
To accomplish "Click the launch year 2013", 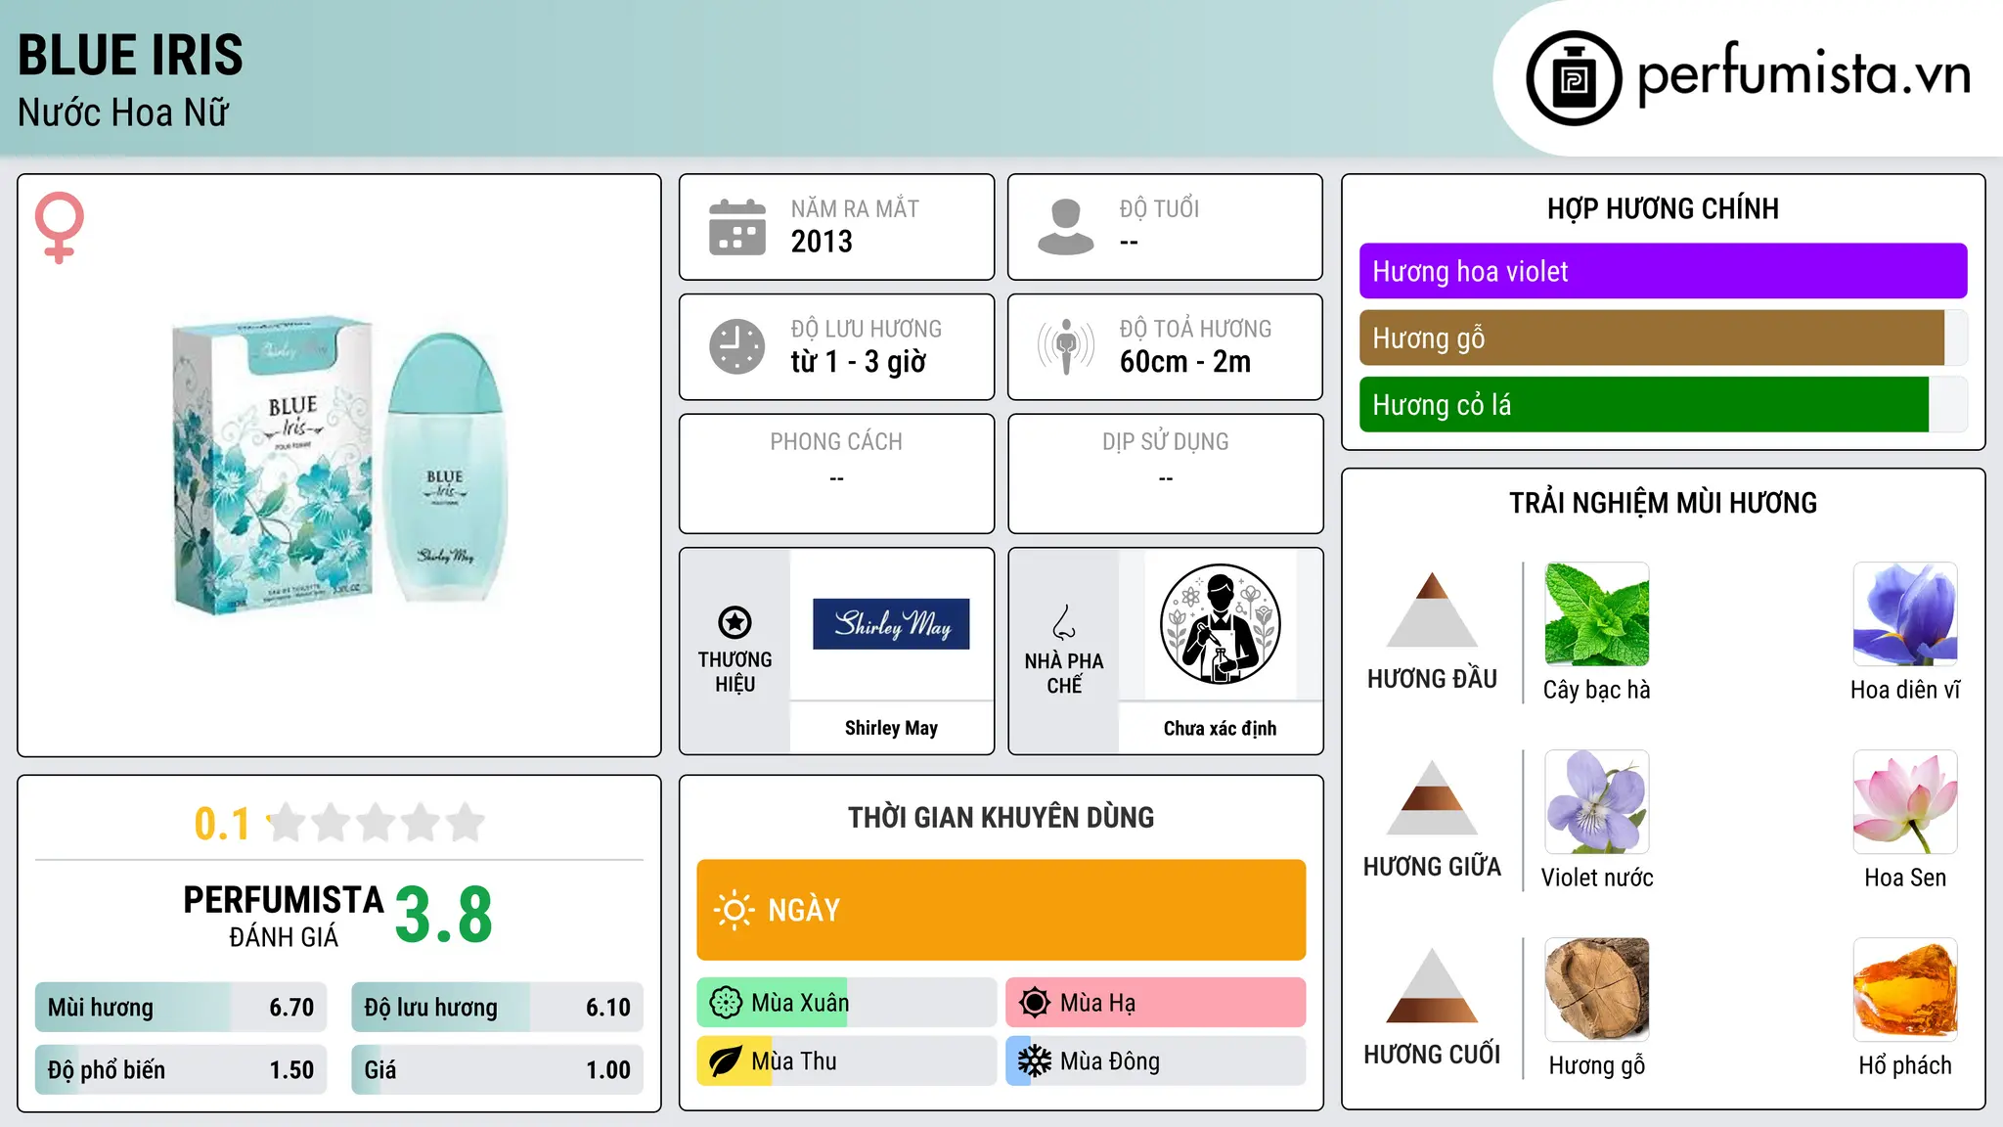I will click(822, 242).
